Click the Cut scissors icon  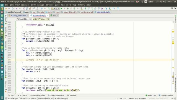point(24,9)
